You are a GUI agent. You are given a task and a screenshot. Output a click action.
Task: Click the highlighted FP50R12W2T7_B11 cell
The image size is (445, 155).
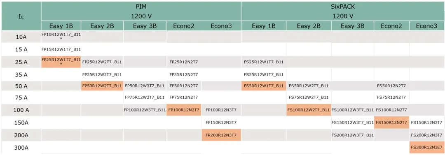click(x=102, y=86)
